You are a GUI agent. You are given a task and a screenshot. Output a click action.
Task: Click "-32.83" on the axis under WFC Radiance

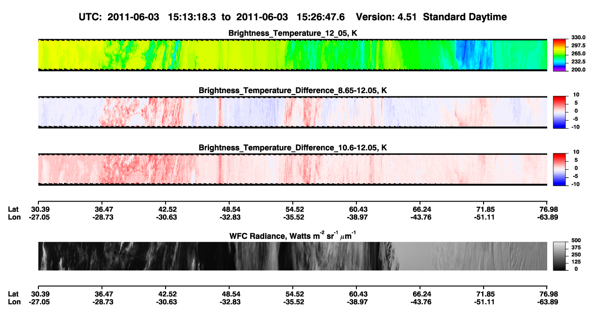tap(229, 302)
